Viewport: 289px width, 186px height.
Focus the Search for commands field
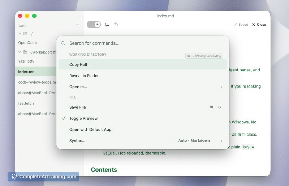[143, 43]
